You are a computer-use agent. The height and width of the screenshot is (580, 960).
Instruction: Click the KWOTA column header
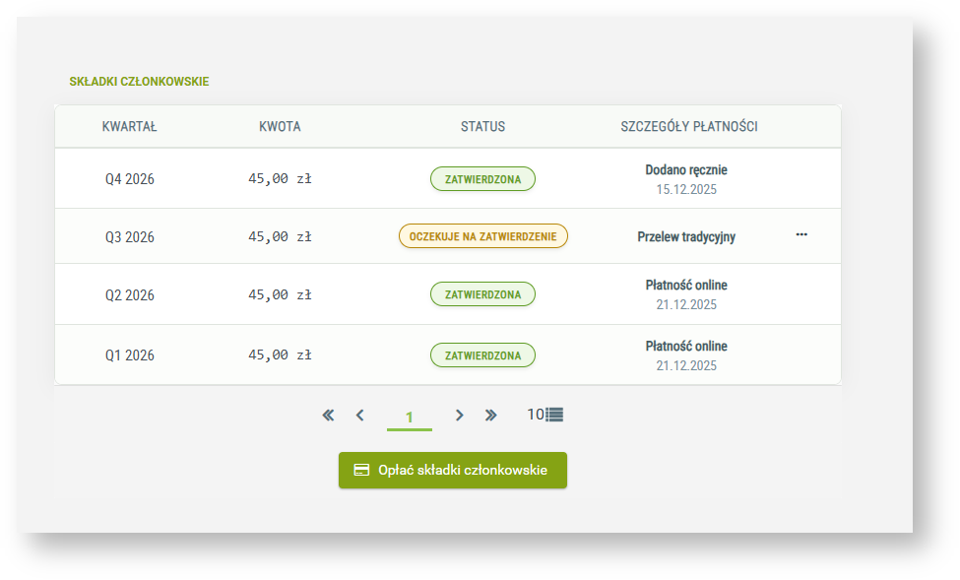click(x=280, y=127)
